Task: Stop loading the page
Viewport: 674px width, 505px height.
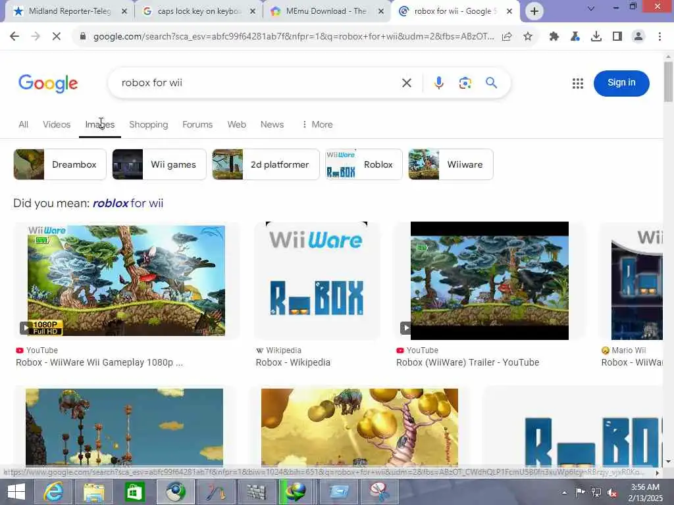Action: (57, 37)
